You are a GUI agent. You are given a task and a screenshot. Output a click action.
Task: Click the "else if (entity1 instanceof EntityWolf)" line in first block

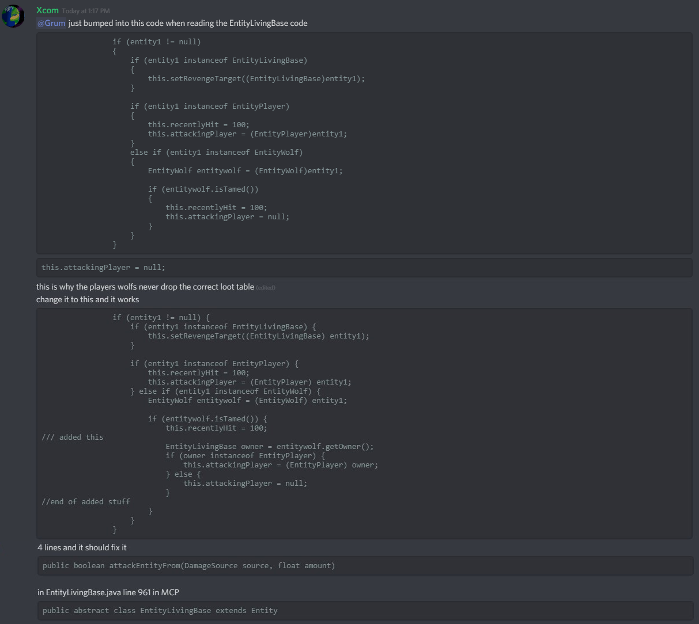216,153
